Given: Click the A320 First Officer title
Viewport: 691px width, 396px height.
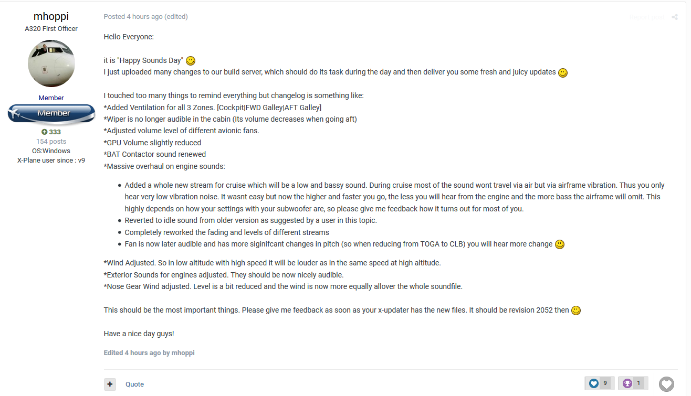Looking at the screenshot, I should point(51,29).
